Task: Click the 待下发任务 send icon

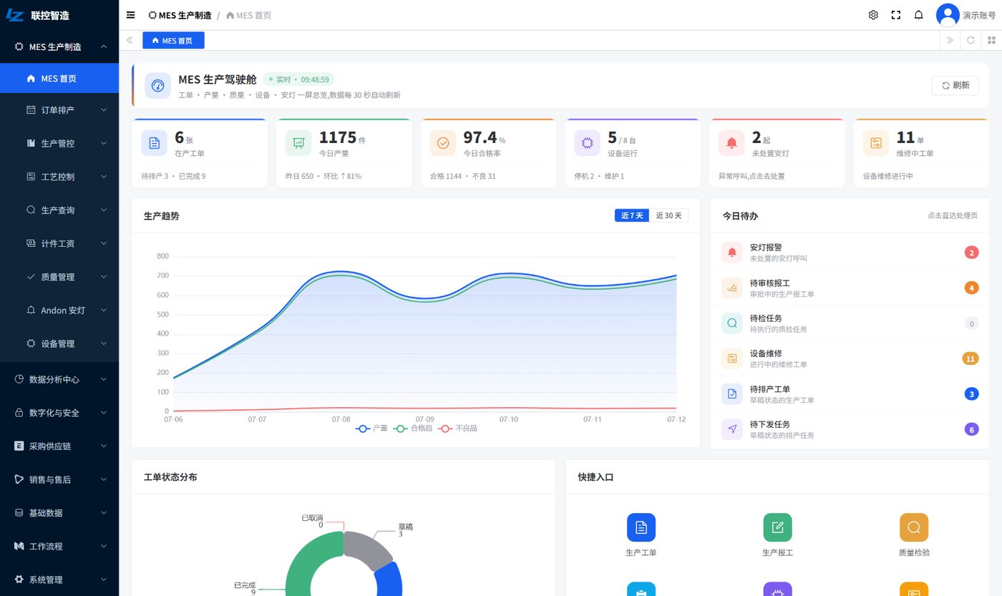Action: coord(731,429)
